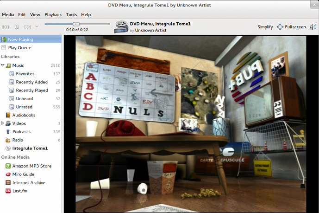Open Amazon MP3 Store

click(32, 166)
